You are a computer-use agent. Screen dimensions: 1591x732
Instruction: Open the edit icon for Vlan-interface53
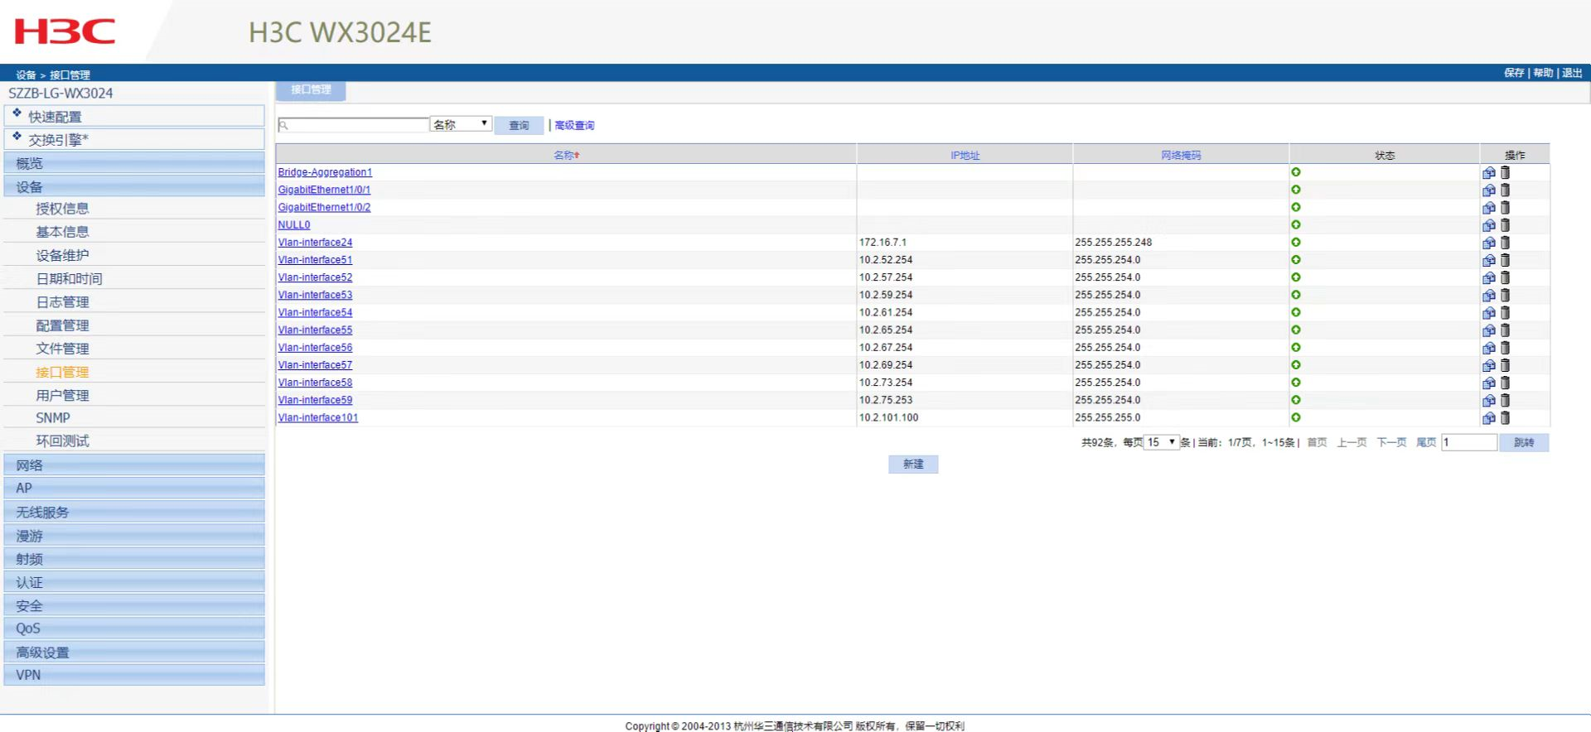tap(1489, 295)
